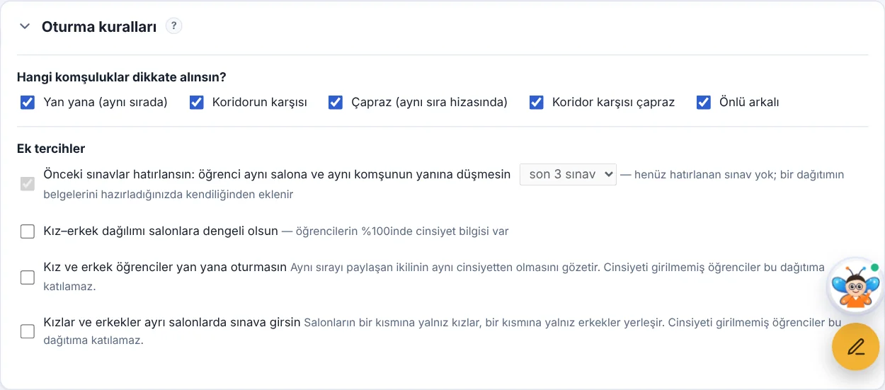The width and height of the screenshot is (885, 390).
Task: Click the note henüz hatırlanan sınav yok
Action: click(x=704, y=174)
